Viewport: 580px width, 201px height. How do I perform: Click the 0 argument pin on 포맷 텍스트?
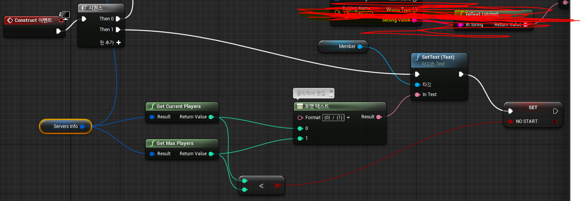coord(300,128)
